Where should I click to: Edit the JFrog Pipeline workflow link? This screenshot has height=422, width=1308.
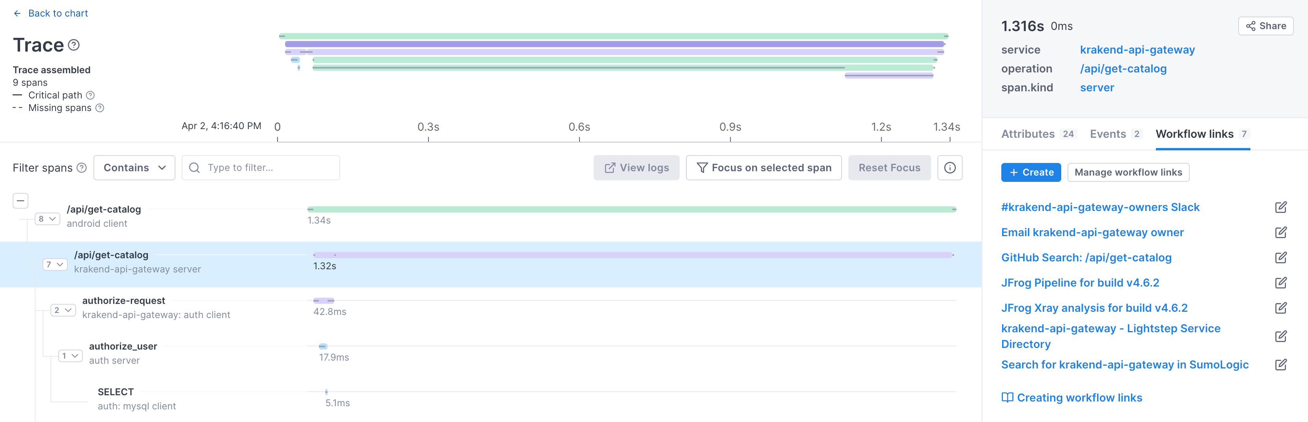click(x=1280, y=283)
